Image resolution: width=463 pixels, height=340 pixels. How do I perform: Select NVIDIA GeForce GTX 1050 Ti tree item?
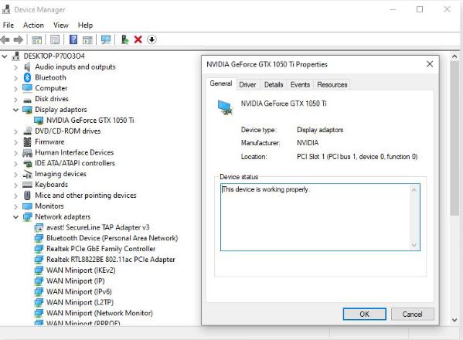[x=90, y=121]
